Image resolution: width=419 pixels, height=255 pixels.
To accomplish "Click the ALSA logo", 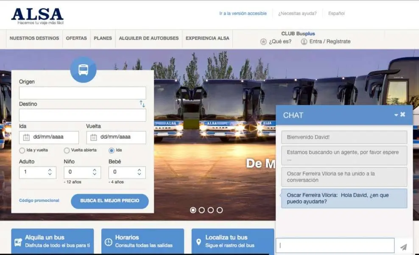I will pos(37,16).
